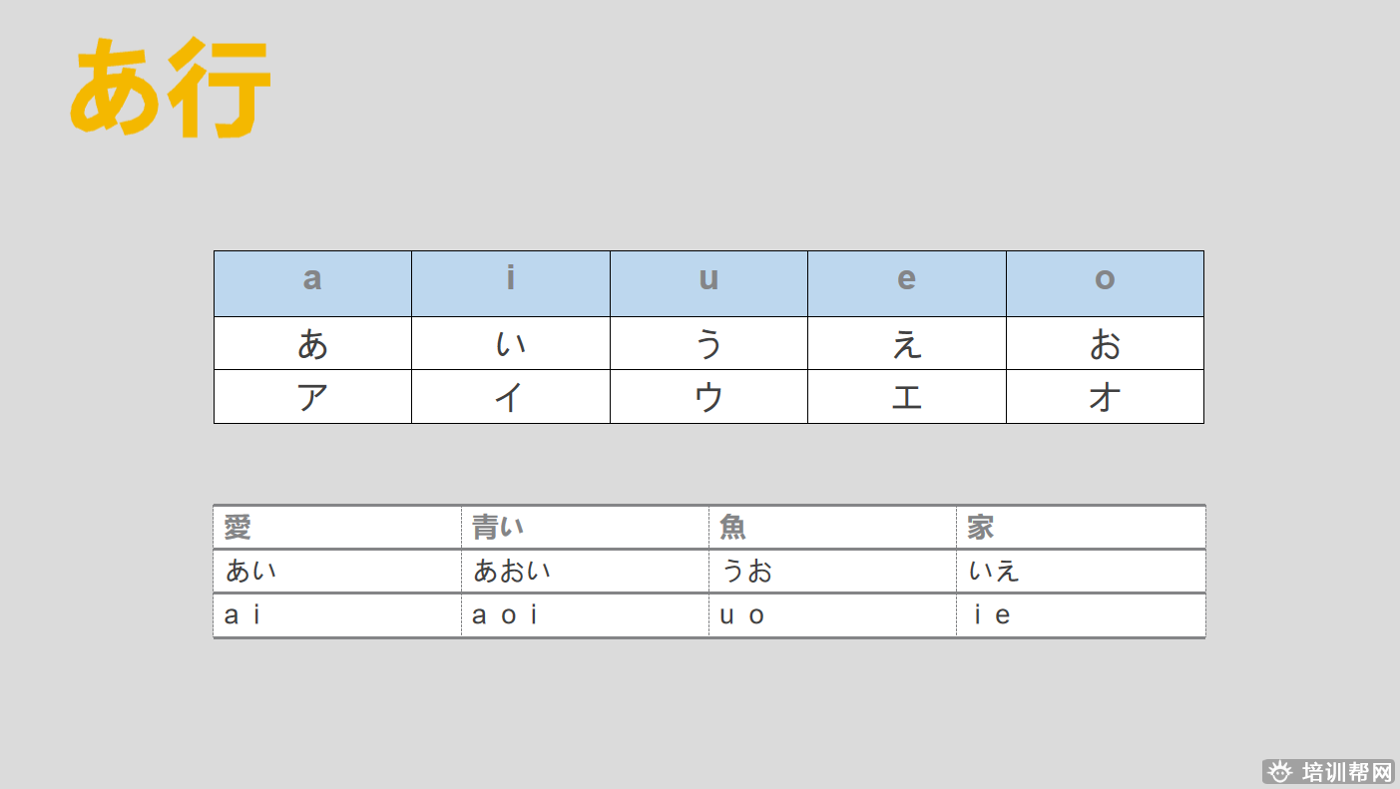Click the hiragana あ cell

pos(312,344)
